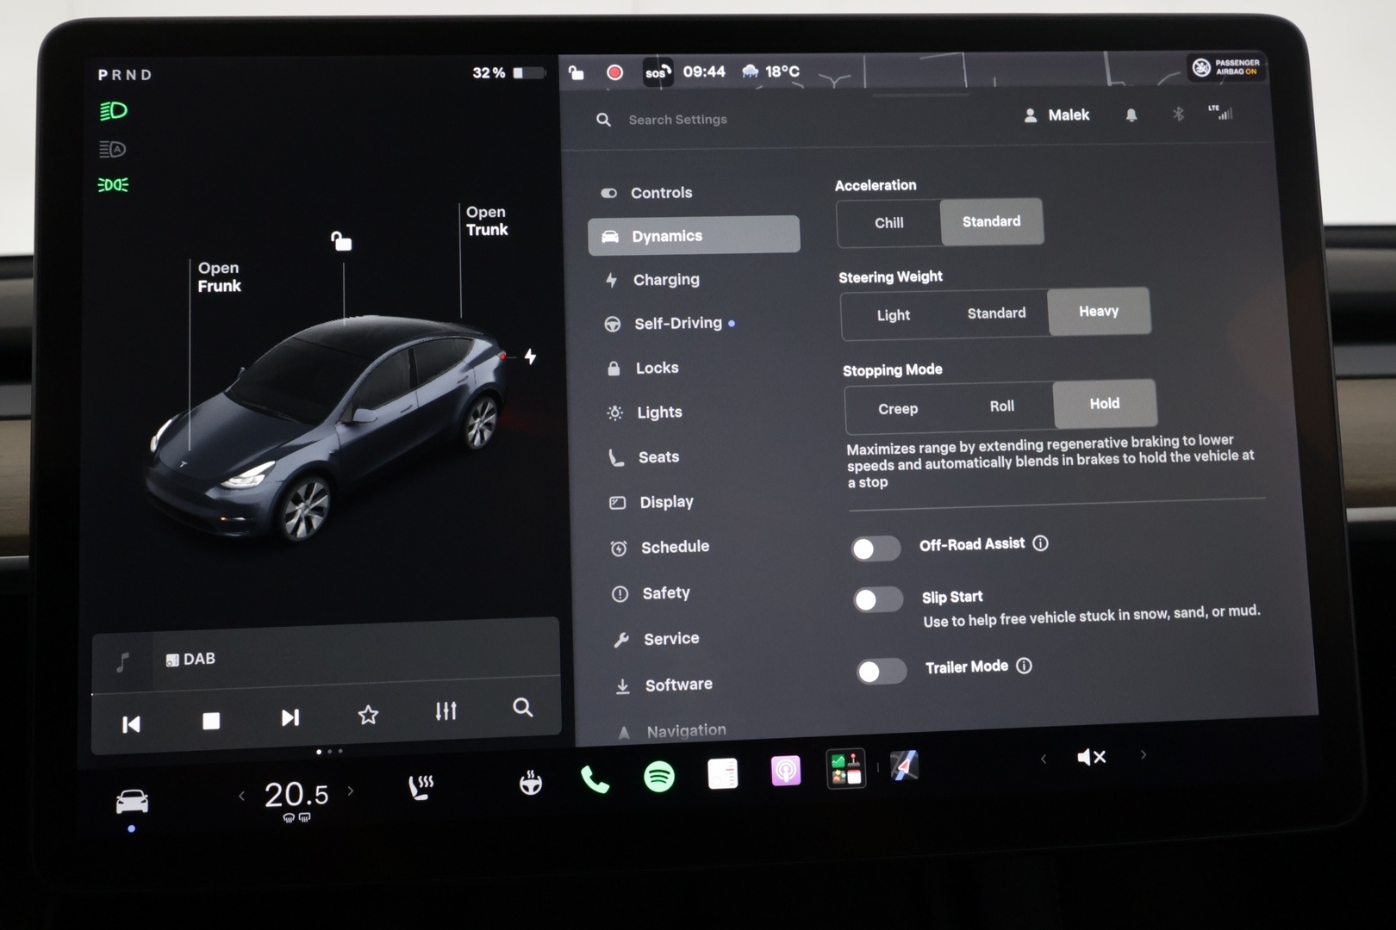Open the navigation arrow app icon
Image resolution: width=1396 pixels, height=930 pixels.
(x=904, y=765)
